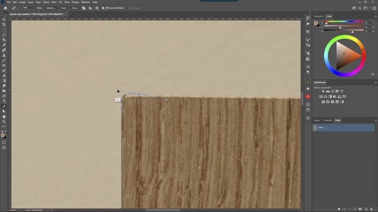Viewport: 378px width, 212px height.
Task: Open the Paragraph panel icon in dock
Action: coord(308,72)
